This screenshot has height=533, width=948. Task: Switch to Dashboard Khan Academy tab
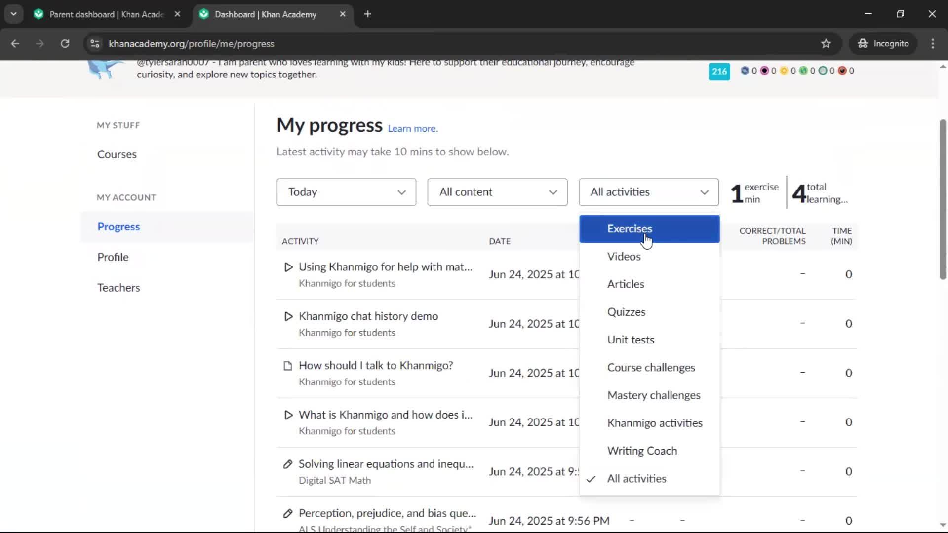click(266, 14)
